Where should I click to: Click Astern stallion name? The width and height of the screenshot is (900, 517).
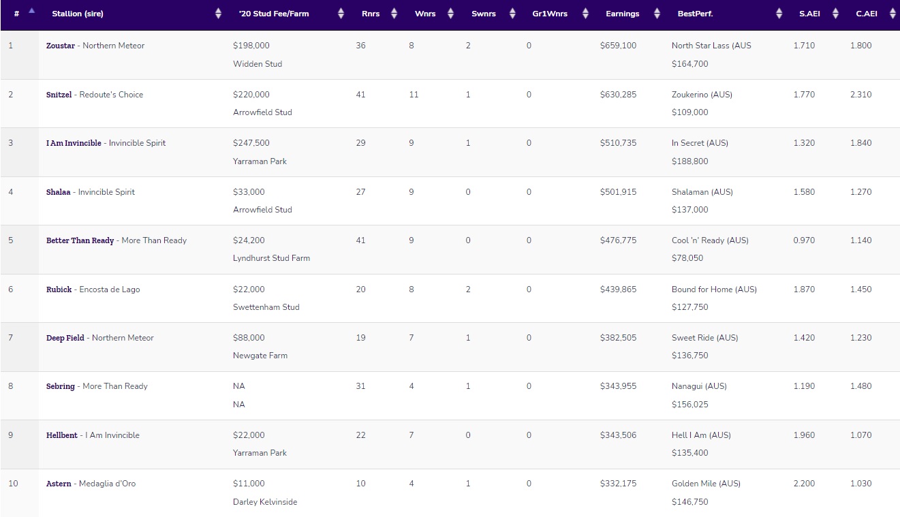(x=59, y=484)
